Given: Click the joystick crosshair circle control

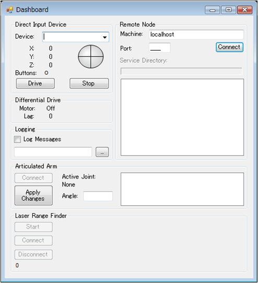Looking at the screenshot, I should 91,57.
